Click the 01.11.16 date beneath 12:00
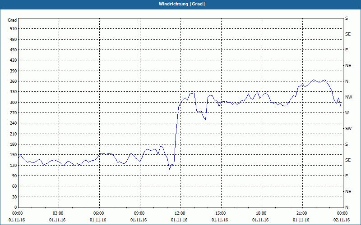This screenshot has height=225, width=361. pos(179,220)
